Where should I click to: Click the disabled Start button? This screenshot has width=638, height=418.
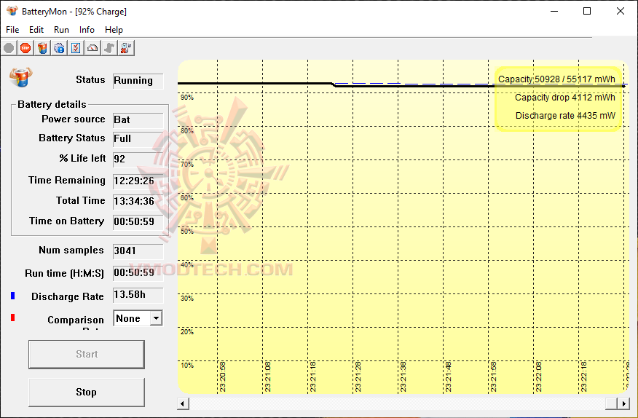(86, 355)
